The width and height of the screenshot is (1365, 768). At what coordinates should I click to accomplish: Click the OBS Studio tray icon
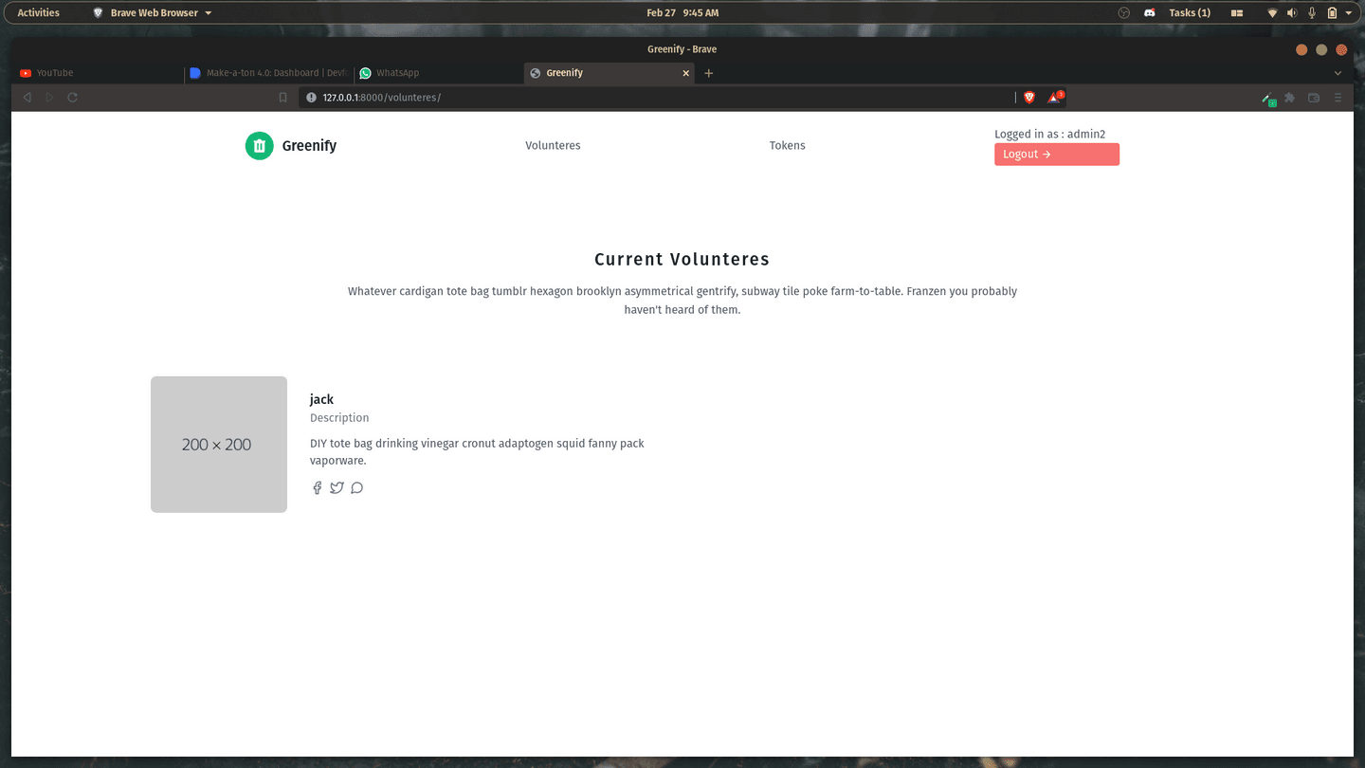[x=1124, y=13]
